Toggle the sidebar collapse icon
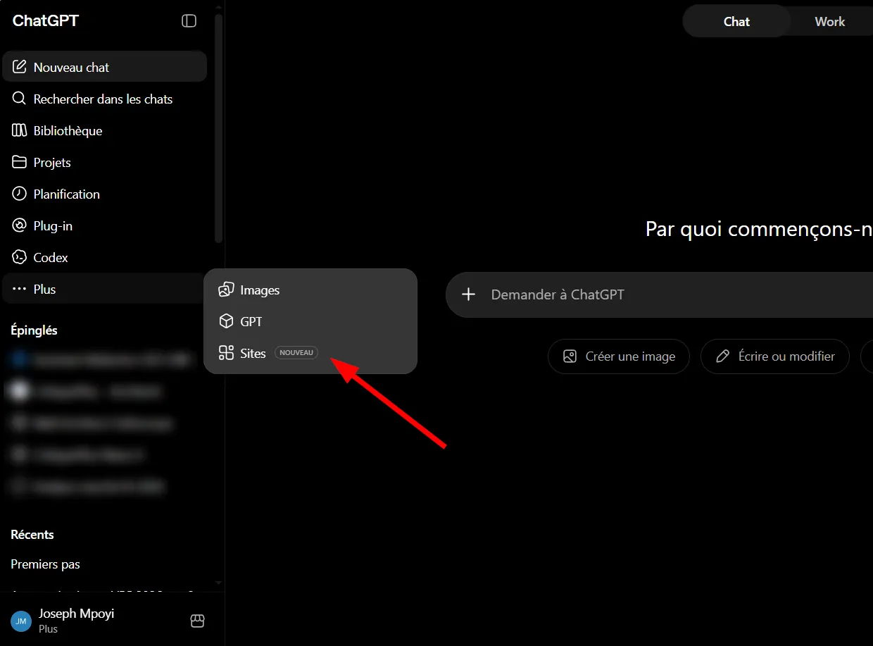The height and width of the screenshot is (646, 873). tap(189, 21)
